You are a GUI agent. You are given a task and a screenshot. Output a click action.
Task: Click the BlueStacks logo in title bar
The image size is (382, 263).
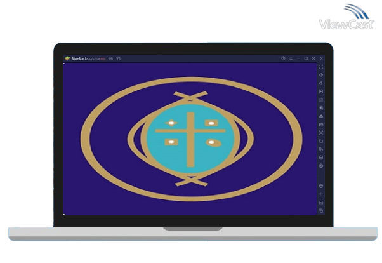point(67,58)
